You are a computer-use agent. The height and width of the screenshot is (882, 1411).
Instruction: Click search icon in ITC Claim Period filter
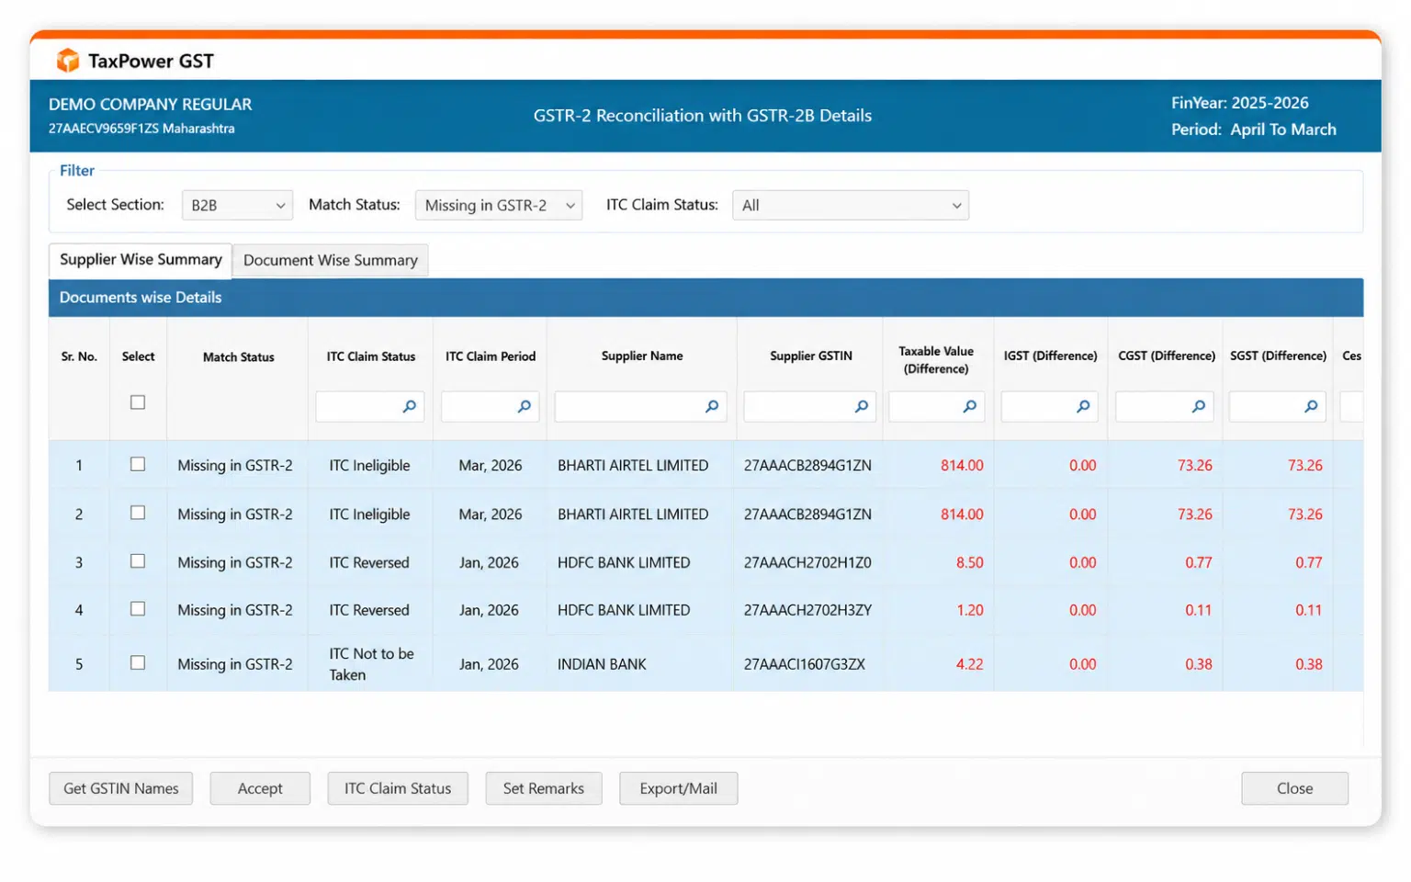[525, 406]
